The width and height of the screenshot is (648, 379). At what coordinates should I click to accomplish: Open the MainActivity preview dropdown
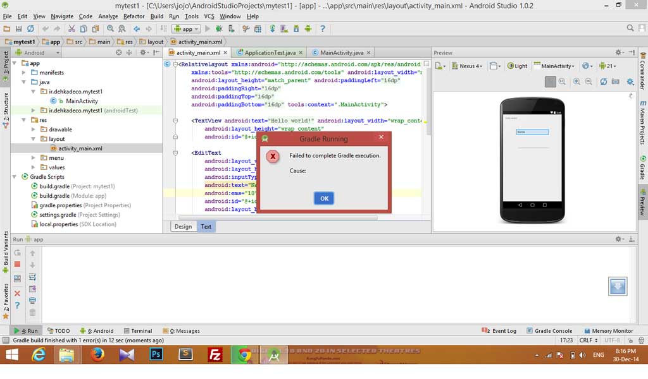[x=554, y=66]
